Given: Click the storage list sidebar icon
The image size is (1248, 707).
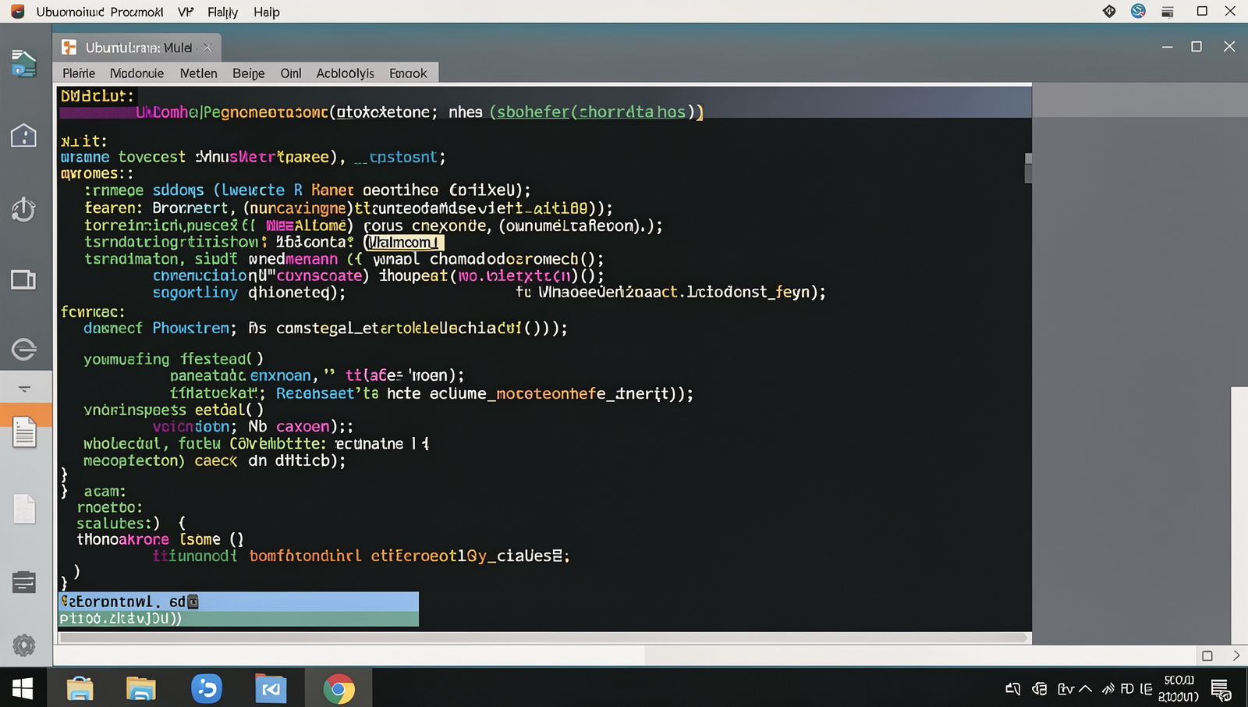Looking at the screenshot, I should 24,582.
